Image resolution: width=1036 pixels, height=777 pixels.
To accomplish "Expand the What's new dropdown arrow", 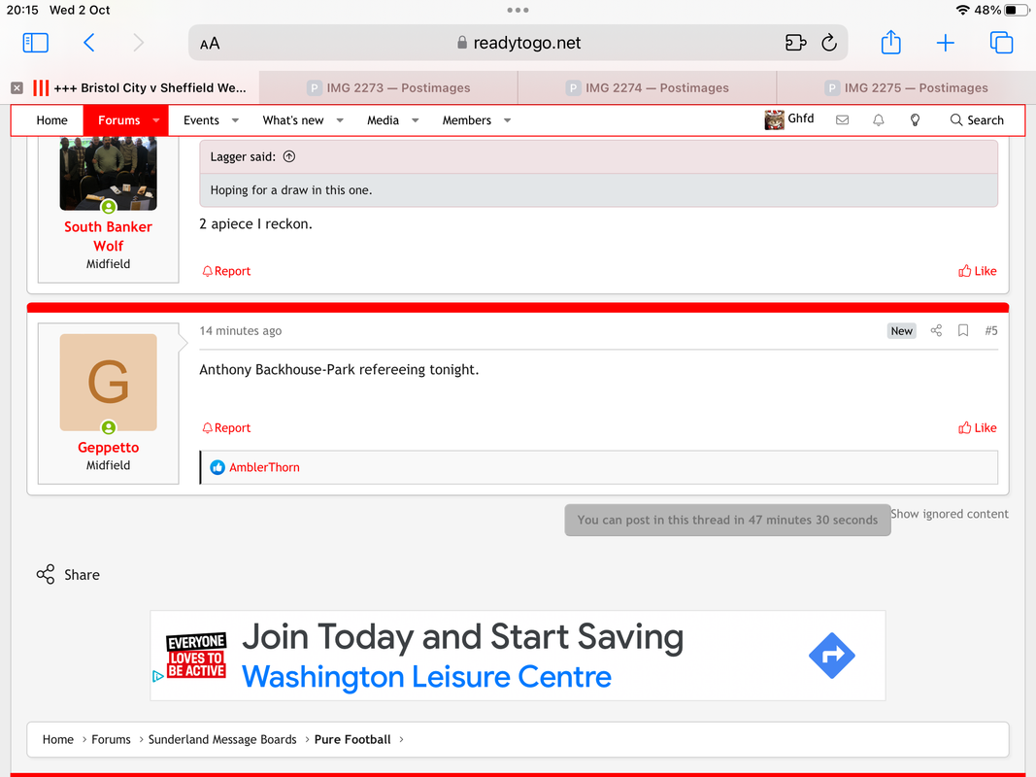I will tap(340, 120).
